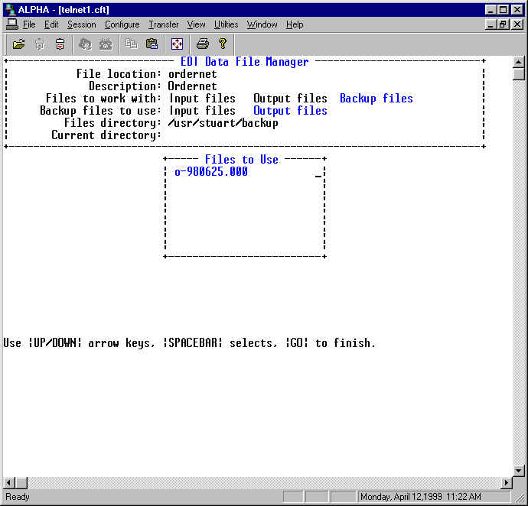Select file o-980625.000 in Files to Use
528x506 pixels.
click(211, 172)
